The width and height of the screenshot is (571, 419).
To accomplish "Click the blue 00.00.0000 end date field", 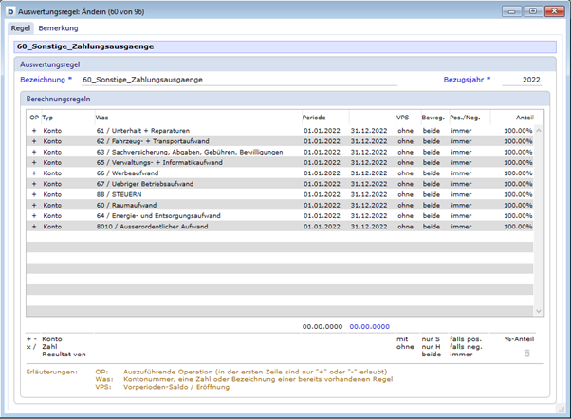I will coord(370,325).
